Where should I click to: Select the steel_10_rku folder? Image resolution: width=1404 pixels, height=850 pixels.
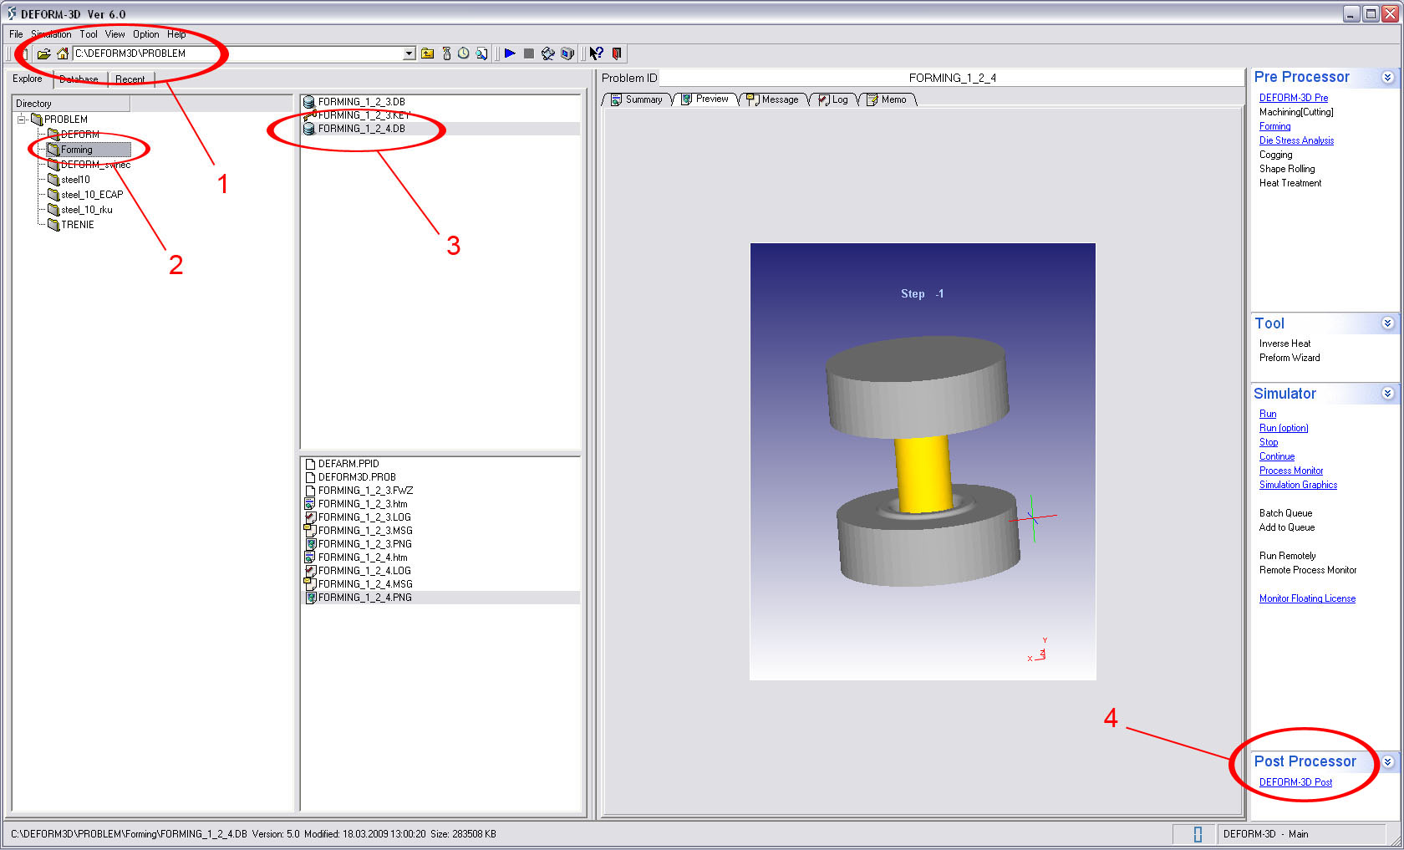pos(79,210)
